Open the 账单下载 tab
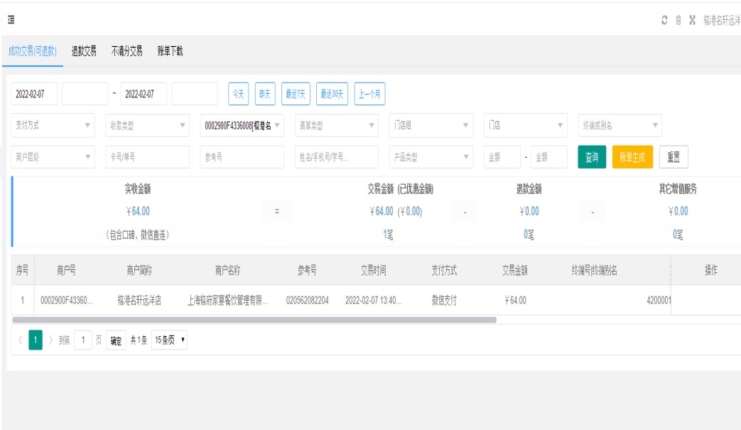This screenshot has width=741, height=430. click(x=170, y=51)
